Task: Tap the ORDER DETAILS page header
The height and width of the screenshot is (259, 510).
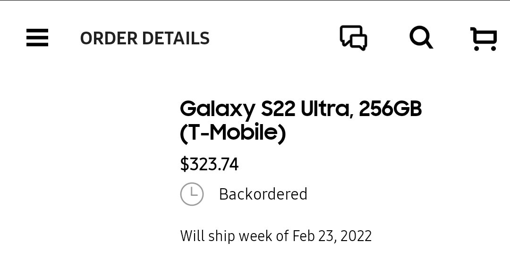Action: 144,38
